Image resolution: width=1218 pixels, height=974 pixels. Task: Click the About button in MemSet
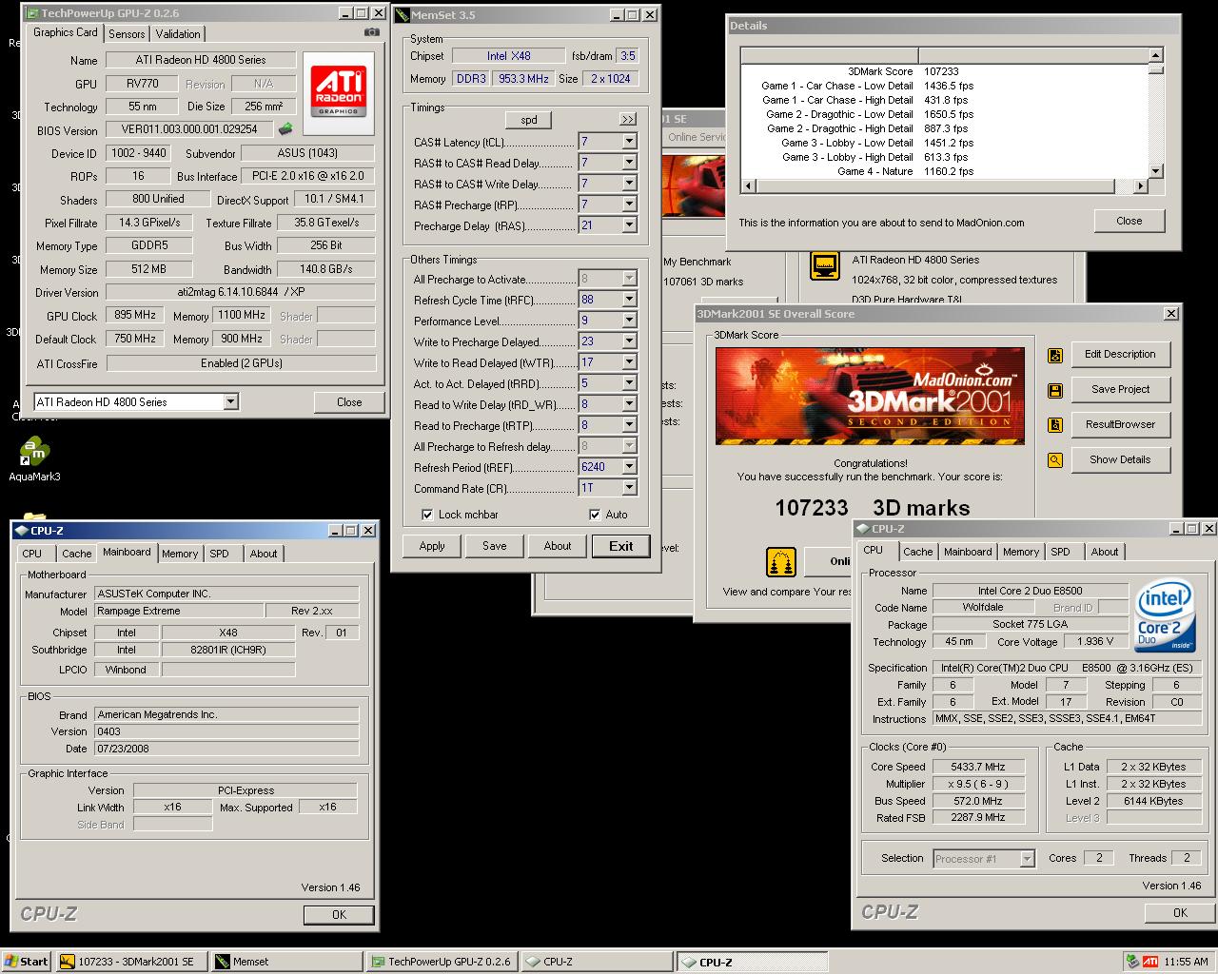(558, 546)
